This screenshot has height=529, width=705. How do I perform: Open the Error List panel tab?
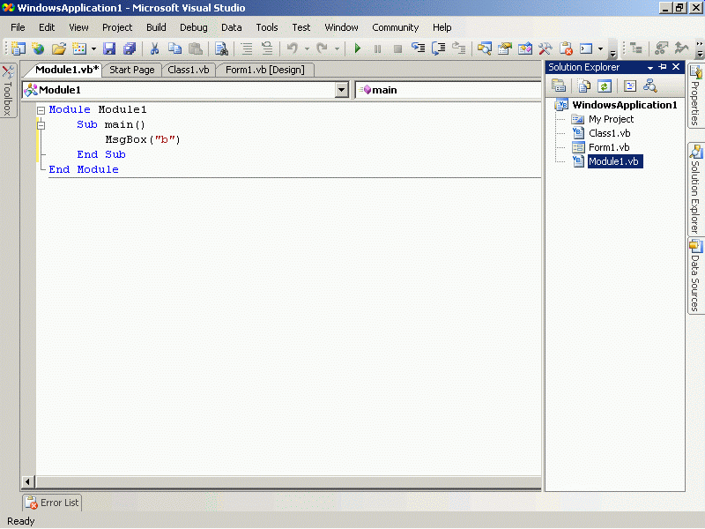click(x=52, y=503)
